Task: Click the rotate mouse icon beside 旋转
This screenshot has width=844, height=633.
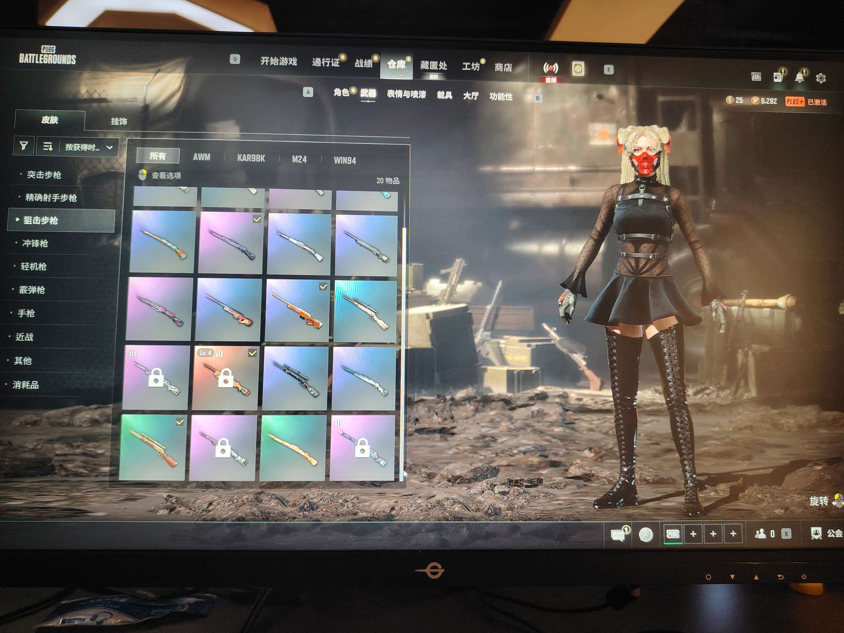Action: click(838, 500)
